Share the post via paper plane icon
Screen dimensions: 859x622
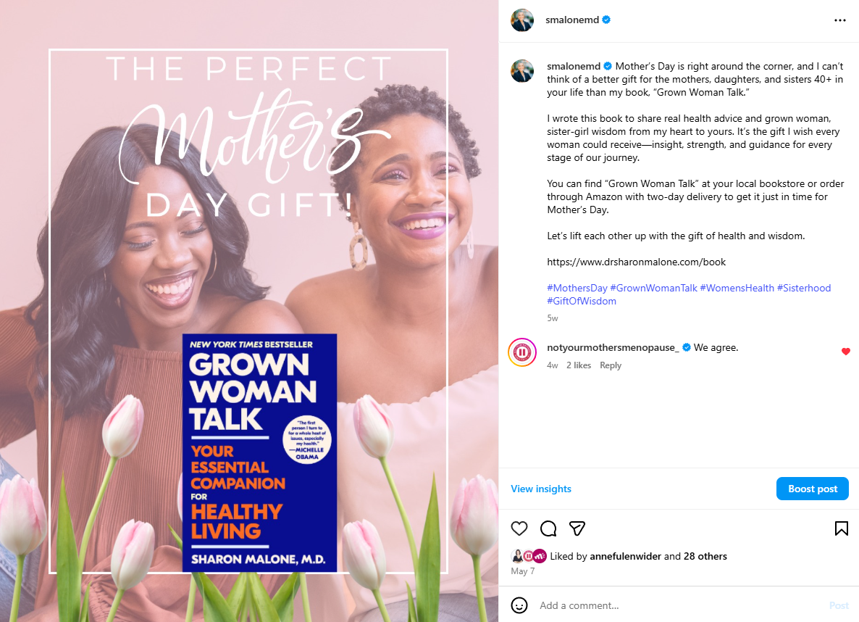point(577,528)
